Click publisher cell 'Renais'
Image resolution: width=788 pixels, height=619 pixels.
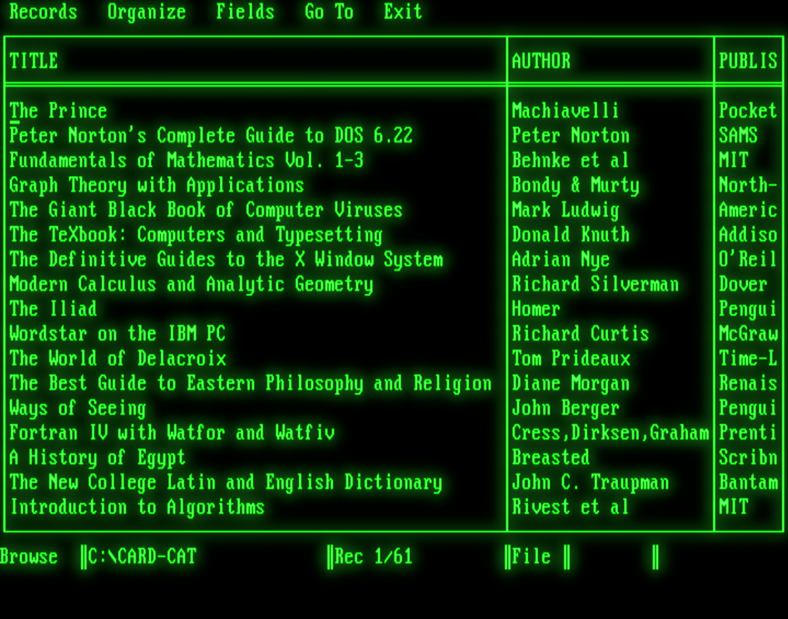pos(748,383)
